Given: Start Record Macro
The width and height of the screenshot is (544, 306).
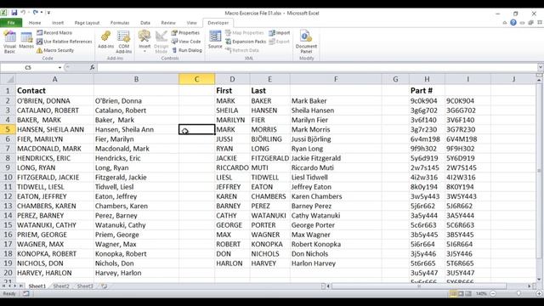Looking at the screenshot, I should [54, 32].
